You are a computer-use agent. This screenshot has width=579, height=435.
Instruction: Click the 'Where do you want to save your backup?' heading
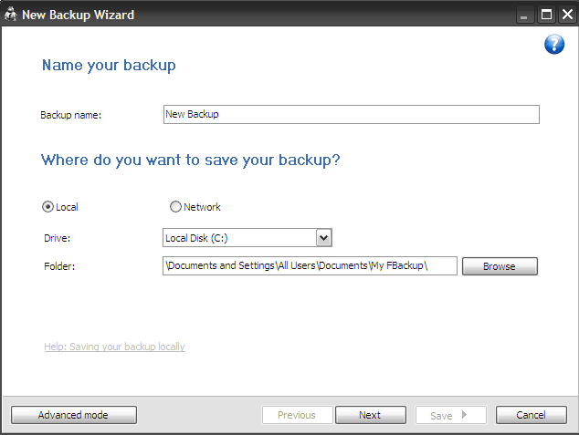(x=190, y=160)
